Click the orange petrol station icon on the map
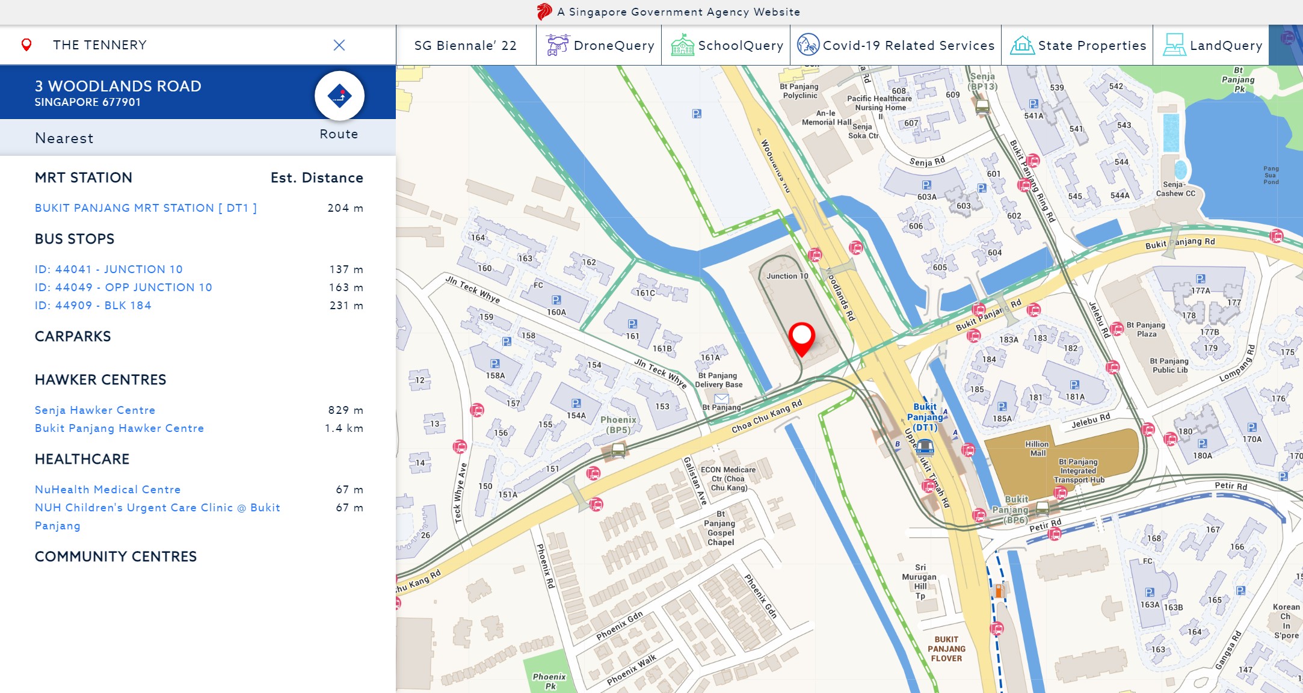This screenshot has height=693, width=1303. (999, 591)
